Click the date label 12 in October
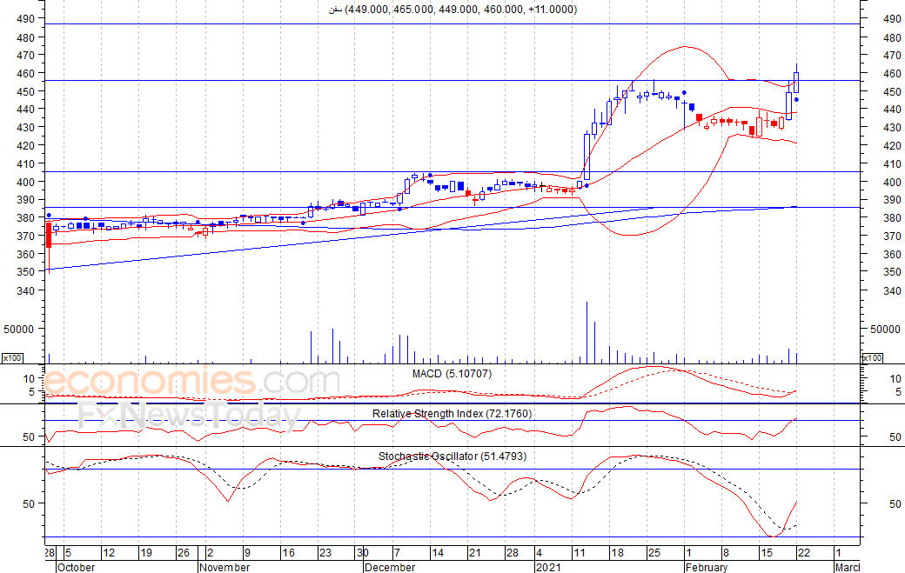Image resolution: width=905 pixels, height=573 pixels. 109,553
